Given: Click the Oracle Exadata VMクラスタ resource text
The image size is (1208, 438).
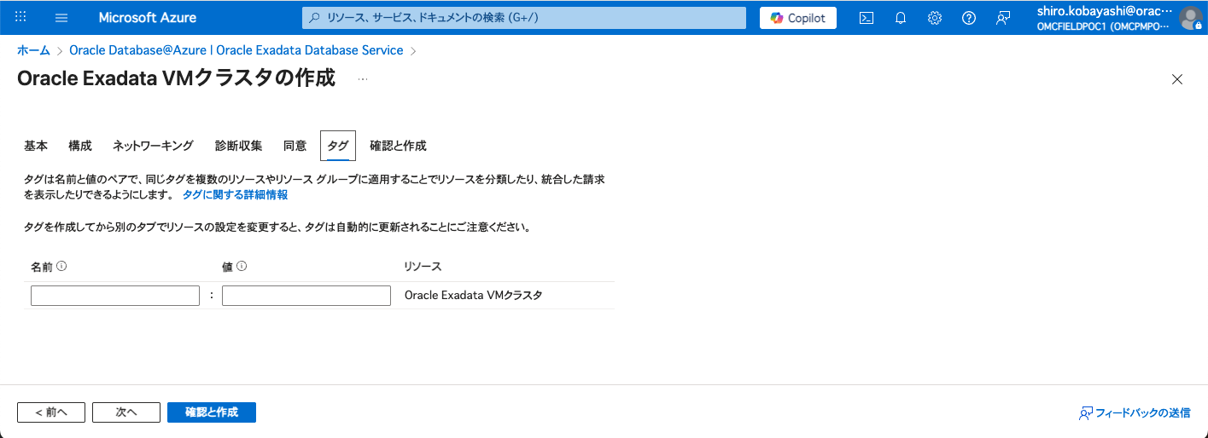Looking at the screenshot, I should pos(473,296).
